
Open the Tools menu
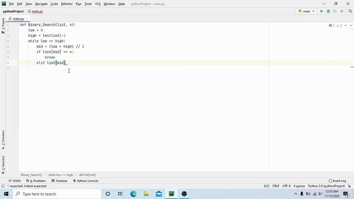pos(88,4)
